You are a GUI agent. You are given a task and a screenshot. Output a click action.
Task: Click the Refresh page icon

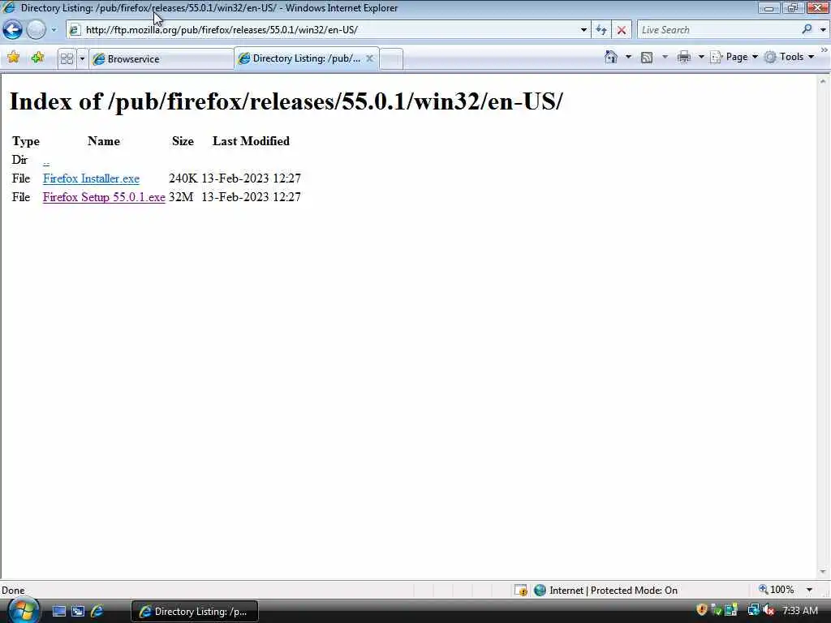(601, 30)
